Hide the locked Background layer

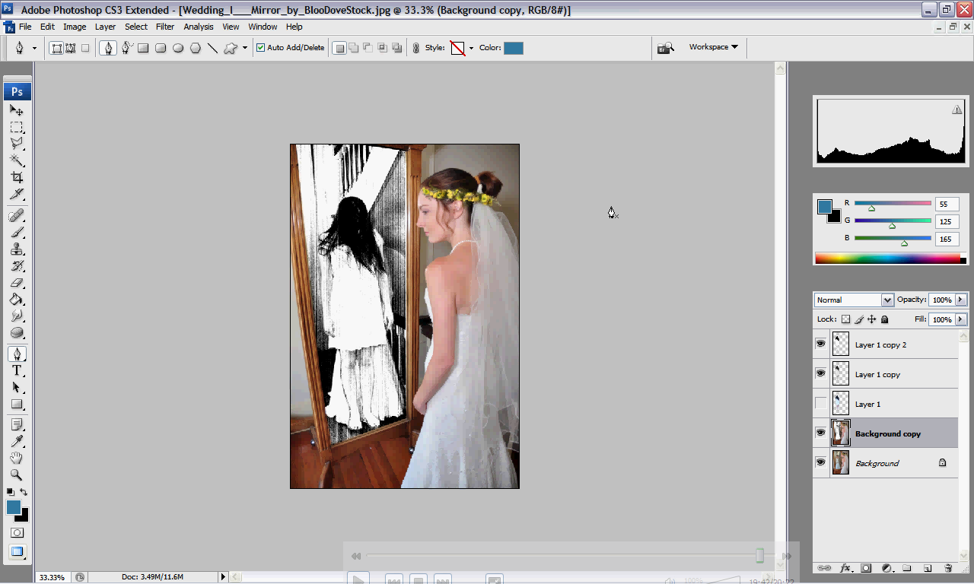820,463
